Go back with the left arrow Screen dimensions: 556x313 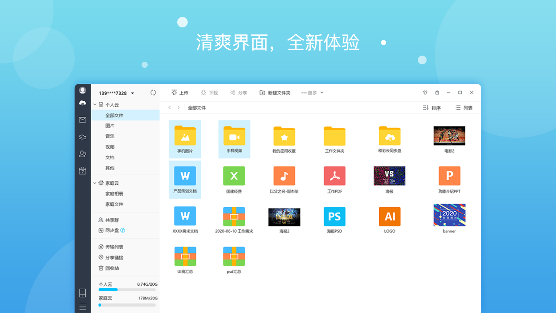(170, 107)
